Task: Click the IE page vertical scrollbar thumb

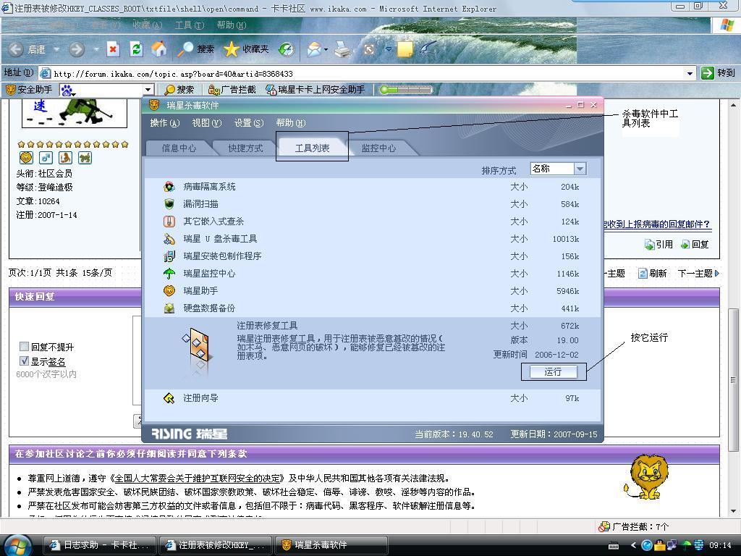Action: [x=733, y=380]
